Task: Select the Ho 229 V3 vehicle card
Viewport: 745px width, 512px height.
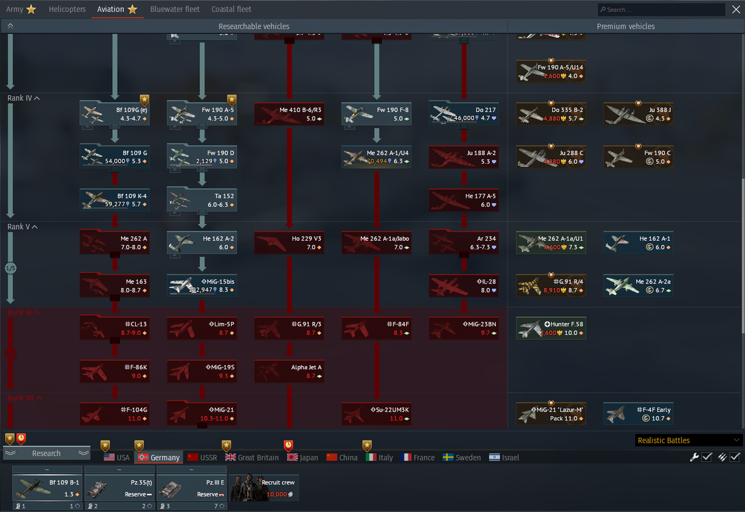Action: pyautogui.click(x=290, y=243)
